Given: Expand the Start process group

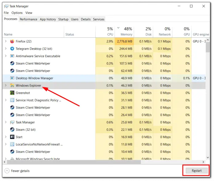Looking at the screenshot, I should click(6, 137).
